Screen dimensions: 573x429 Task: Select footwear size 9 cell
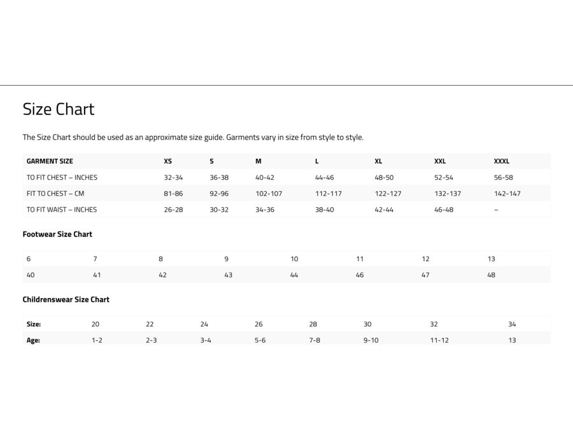click(227, 259)
